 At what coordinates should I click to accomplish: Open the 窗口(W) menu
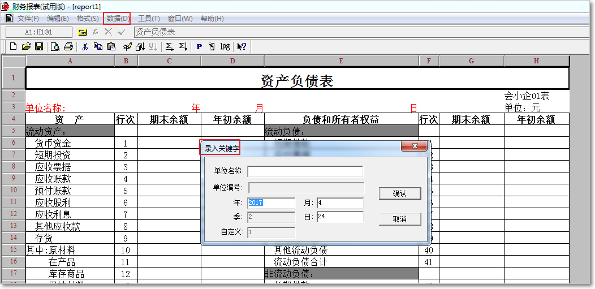pyautogui.click(x=180, y=19)
